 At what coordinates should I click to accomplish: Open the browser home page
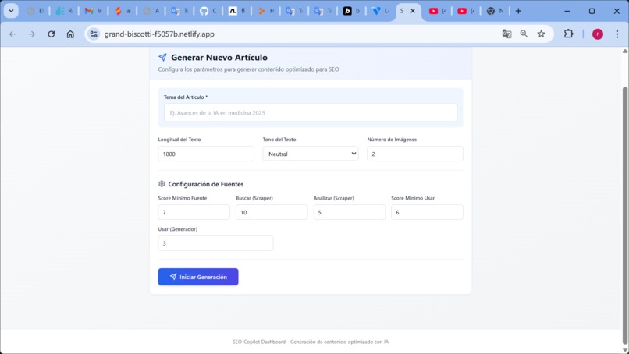coord(70,34)
